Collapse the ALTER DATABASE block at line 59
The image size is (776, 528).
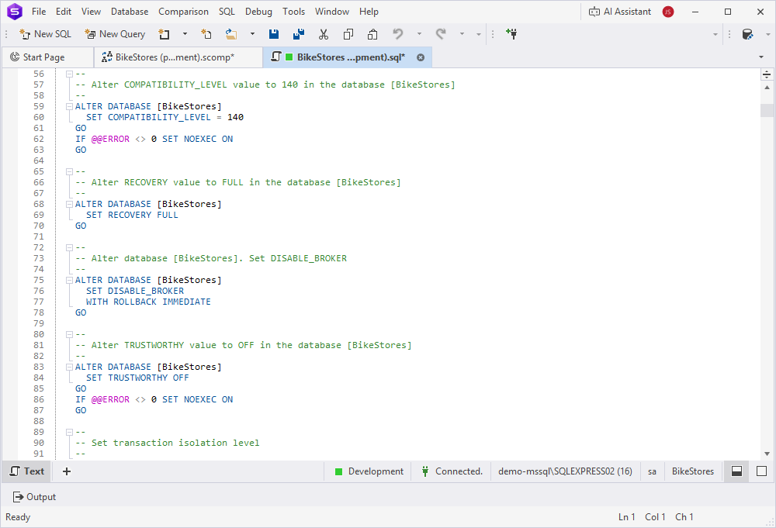click(x=68, y=106)
